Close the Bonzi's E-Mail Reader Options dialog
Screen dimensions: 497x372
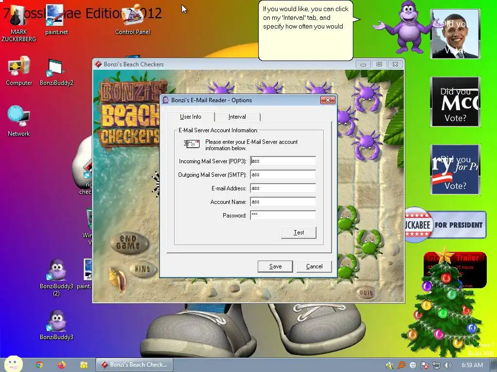click(328, 100)
